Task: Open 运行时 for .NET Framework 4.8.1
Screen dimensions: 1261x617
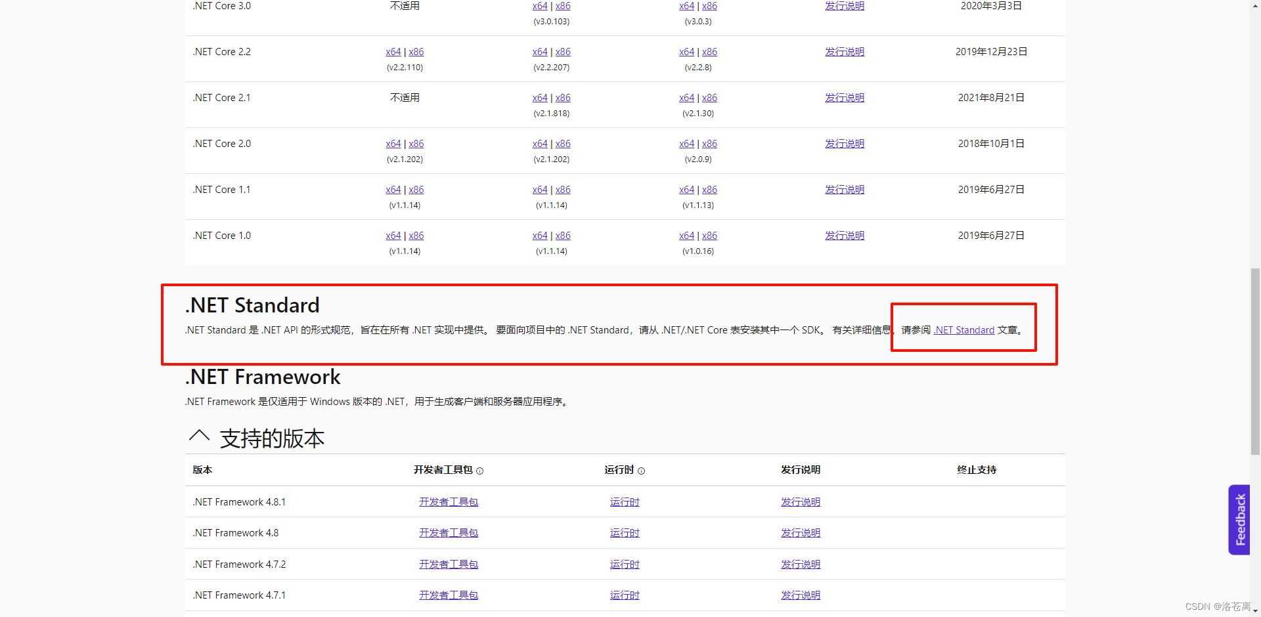Action: click(625, 502)
